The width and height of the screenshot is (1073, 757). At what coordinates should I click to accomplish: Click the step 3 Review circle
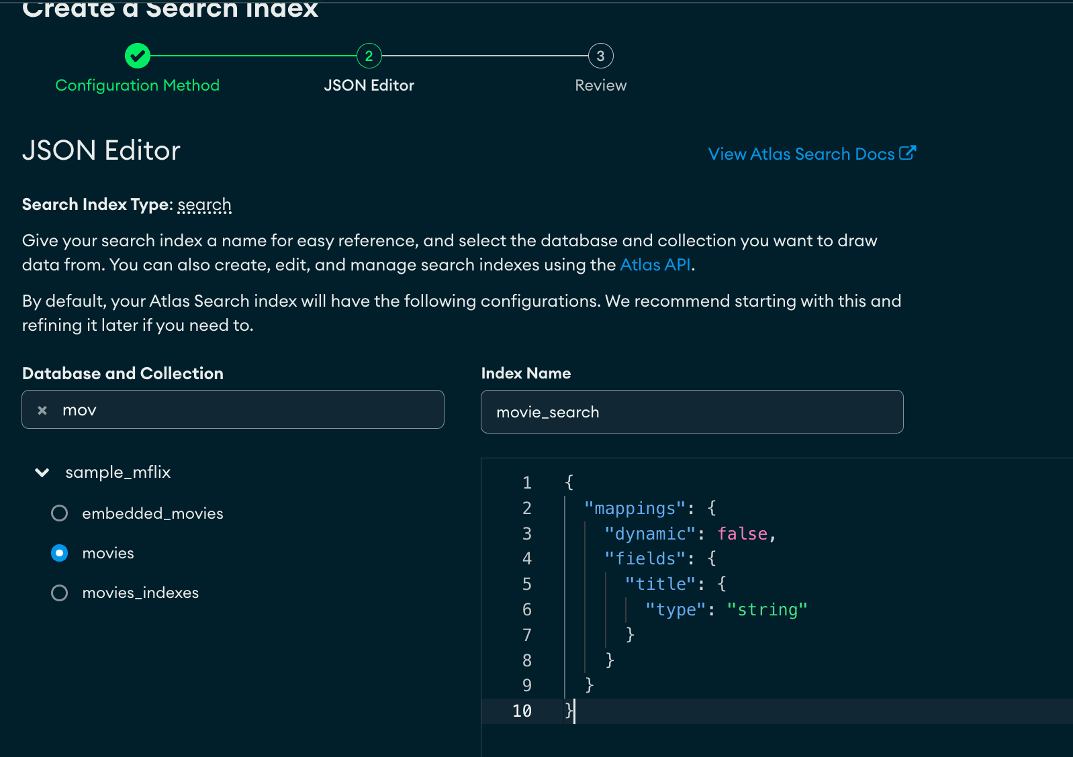600,56
